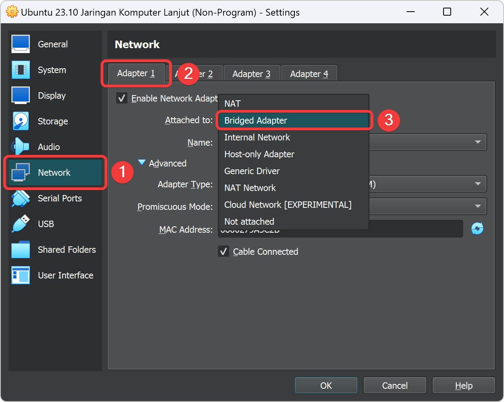Switch to the Adapter 1 tab
This screenshot has width=504, height=402.
136,73
